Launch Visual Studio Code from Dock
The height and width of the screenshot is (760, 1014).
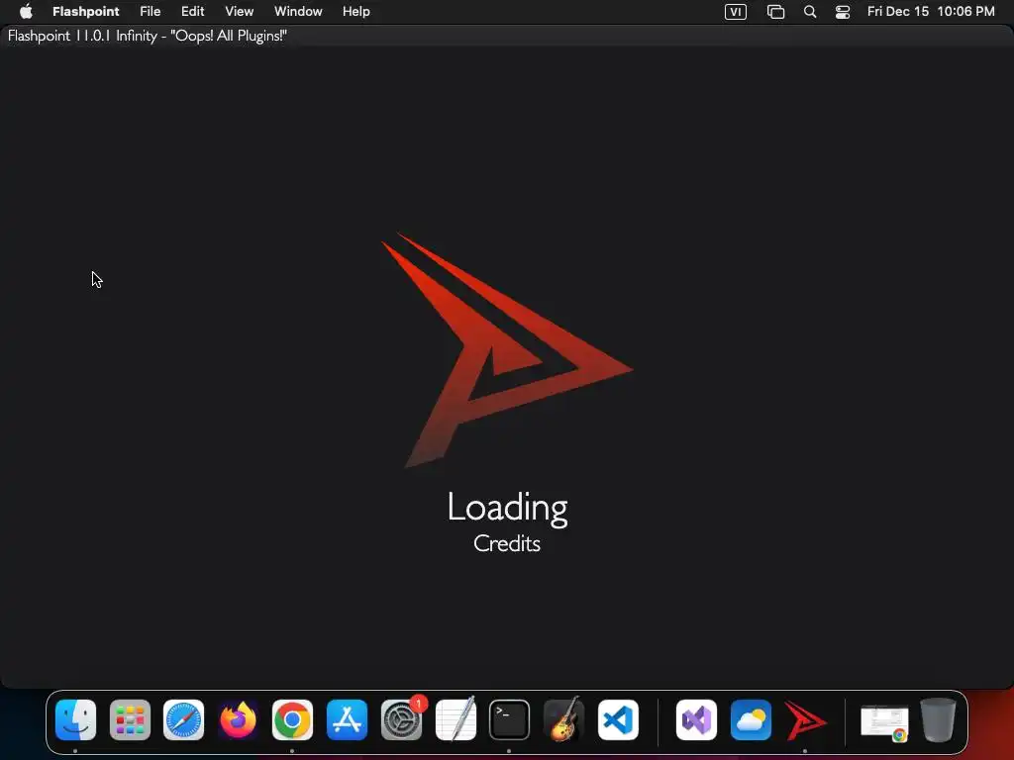(x=618, y=720)
